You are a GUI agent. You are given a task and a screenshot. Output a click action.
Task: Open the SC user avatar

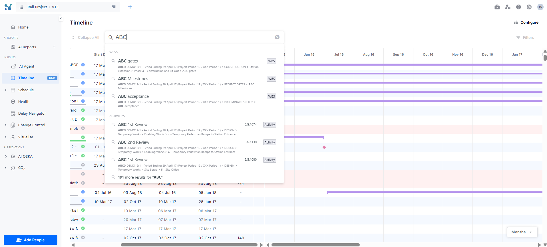click(x=540, y=7)
